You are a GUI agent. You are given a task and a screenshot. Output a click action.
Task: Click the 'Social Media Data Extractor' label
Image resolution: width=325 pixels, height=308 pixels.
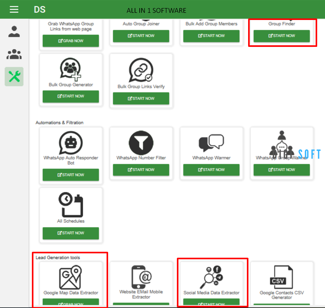click(x=211, y=293)
